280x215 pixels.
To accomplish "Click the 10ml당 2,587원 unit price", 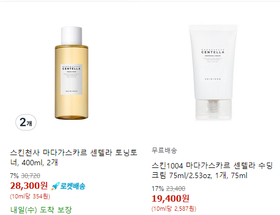I will [x=174, y=209].
